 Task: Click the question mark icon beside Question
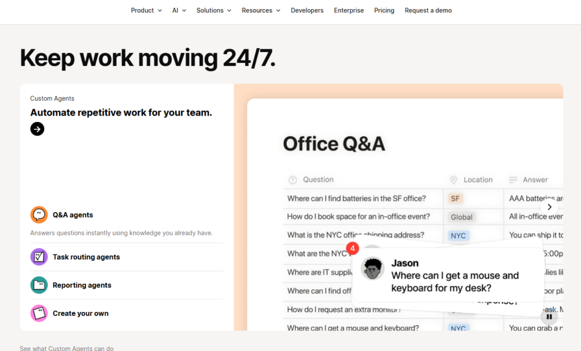[293, 180]
